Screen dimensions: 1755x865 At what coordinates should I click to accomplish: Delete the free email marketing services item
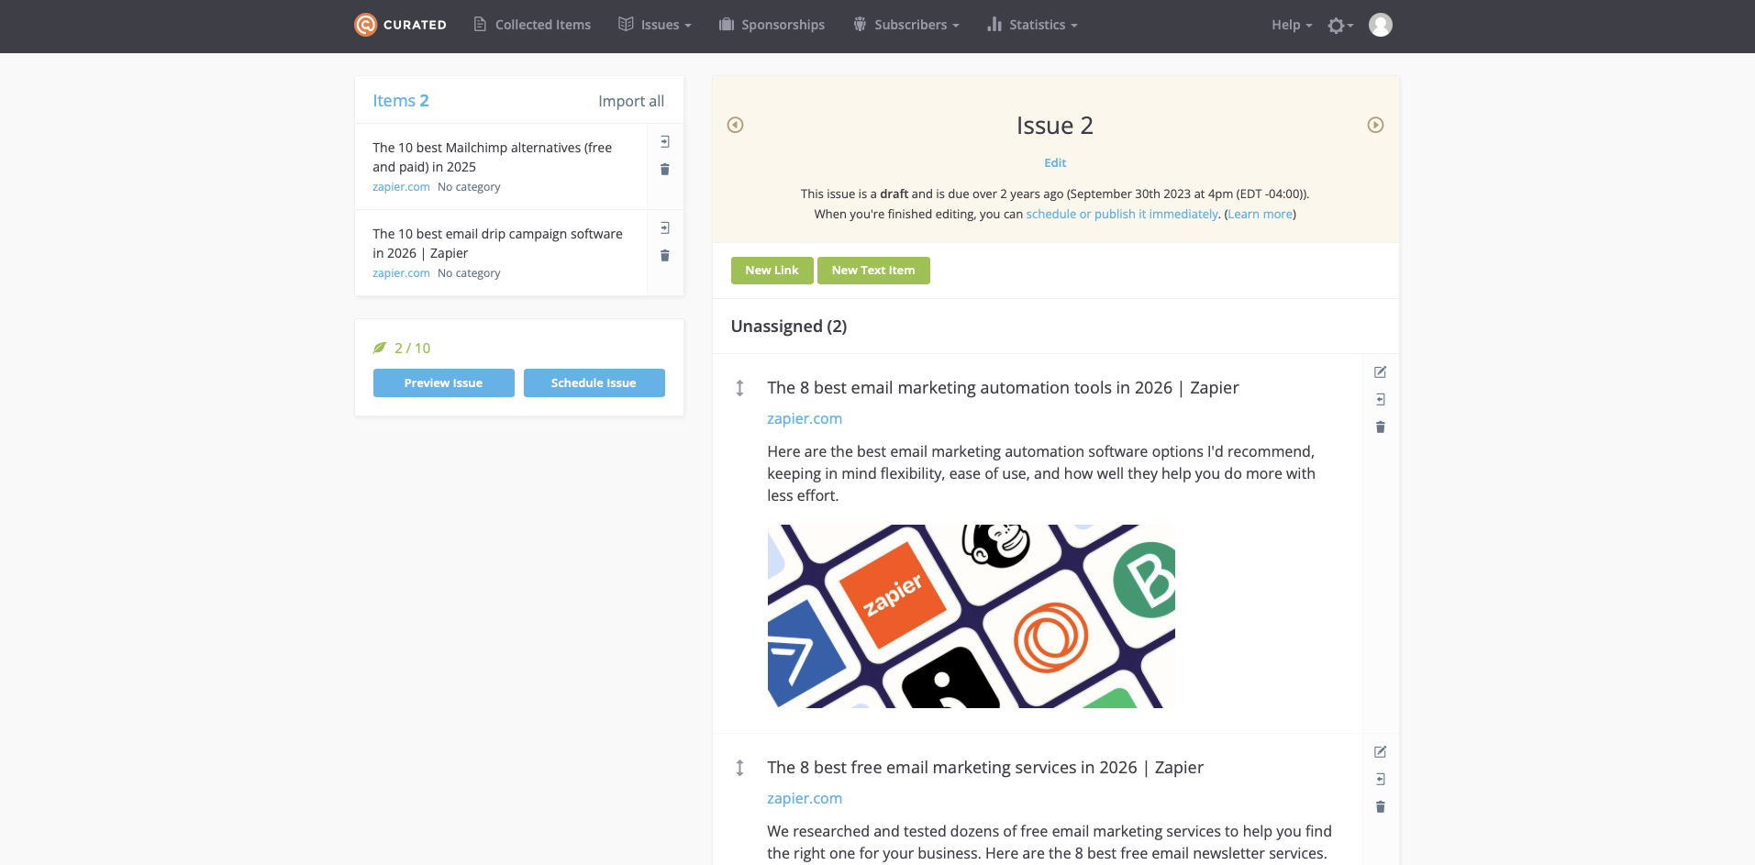click(1380, 806)
